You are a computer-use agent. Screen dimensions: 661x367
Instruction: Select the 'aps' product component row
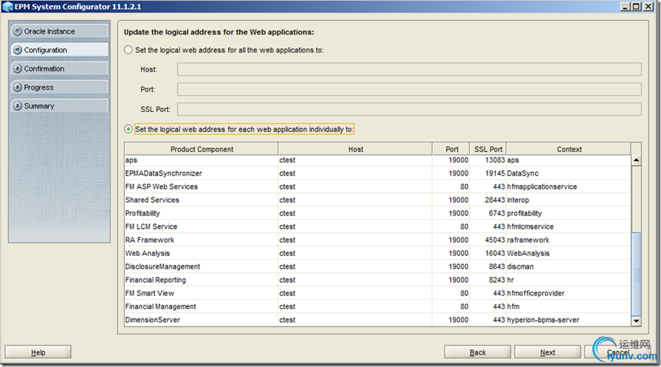(x=378, y=160)
